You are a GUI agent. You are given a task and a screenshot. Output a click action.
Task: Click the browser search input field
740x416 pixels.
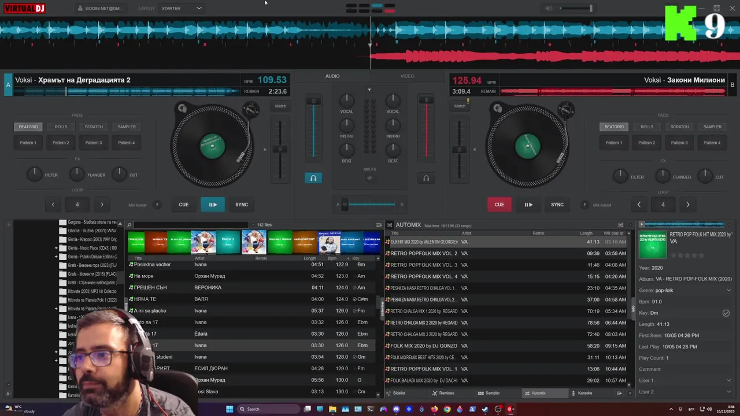pyautogui.click(x=191, y=225)
